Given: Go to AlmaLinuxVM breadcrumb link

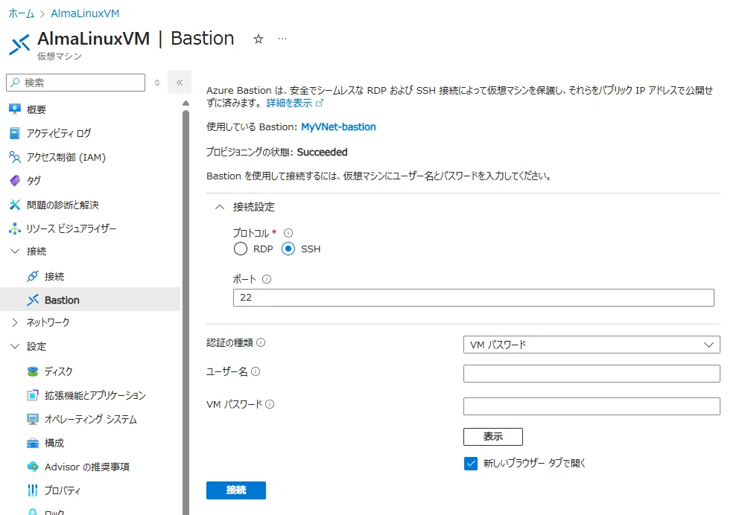Looking at the screenshot, I should (x=85, y=13).
